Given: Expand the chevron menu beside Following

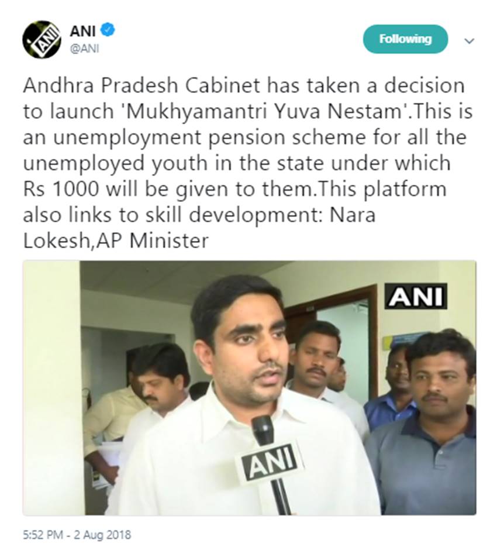Looking at the screenshot, I should coord(469,41).
